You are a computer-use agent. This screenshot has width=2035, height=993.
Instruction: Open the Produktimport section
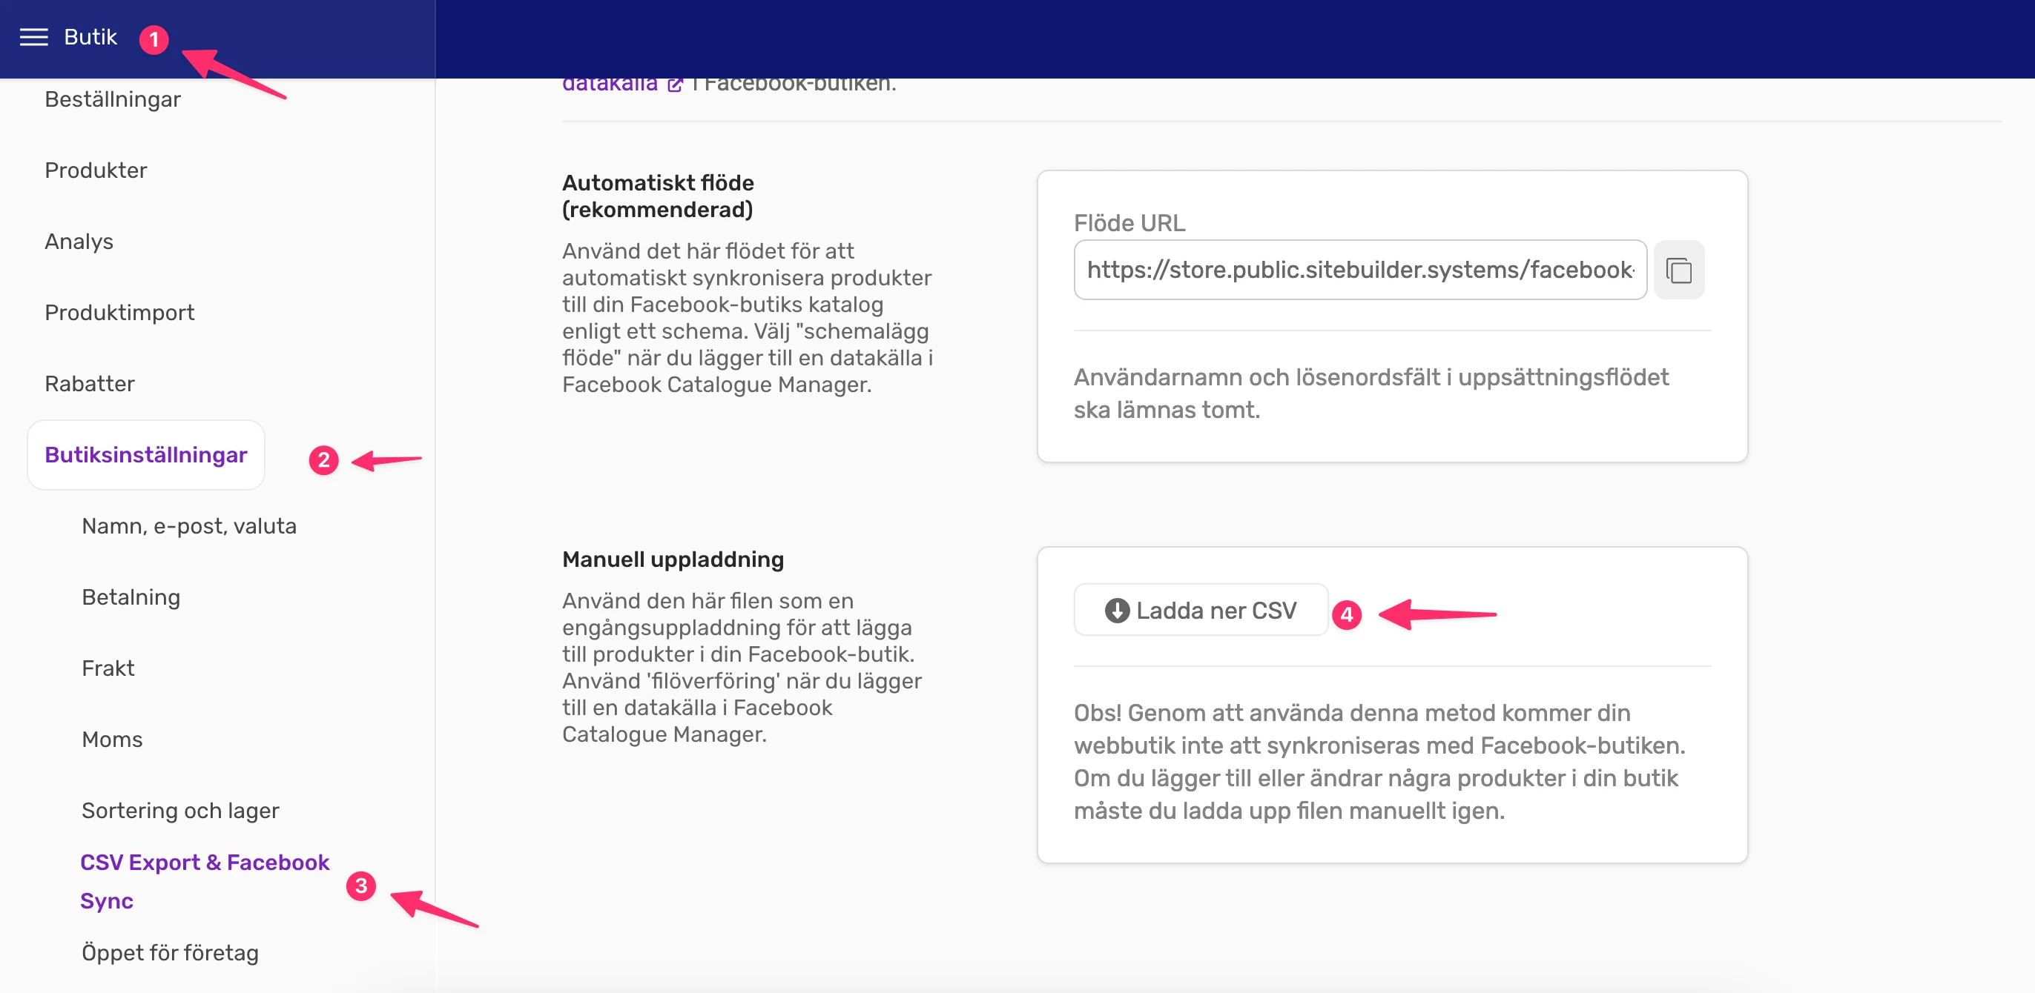(x=119, y=313)
